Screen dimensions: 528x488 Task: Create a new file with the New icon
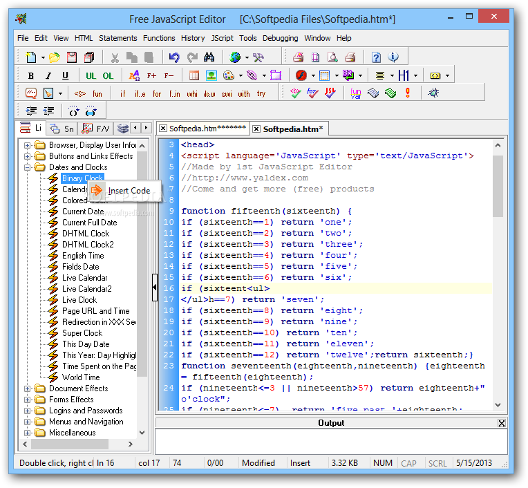coord(31,57)
